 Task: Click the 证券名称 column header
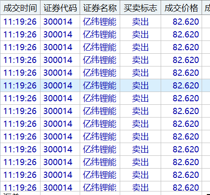pos(100,7)
